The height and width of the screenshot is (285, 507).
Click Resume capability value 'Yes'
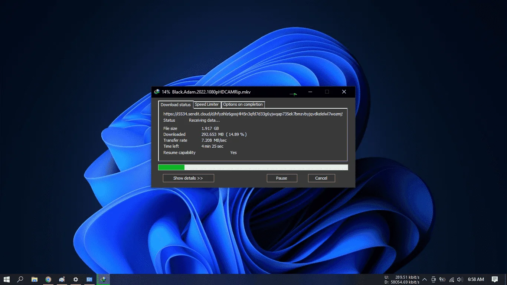tap(233, 153)
